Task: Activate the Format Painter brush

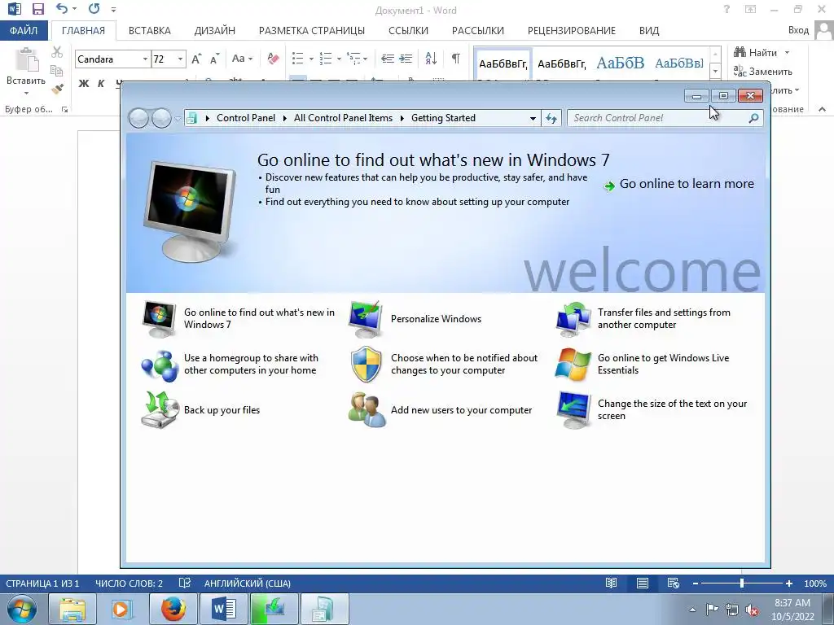Action: tap(57, 88)
